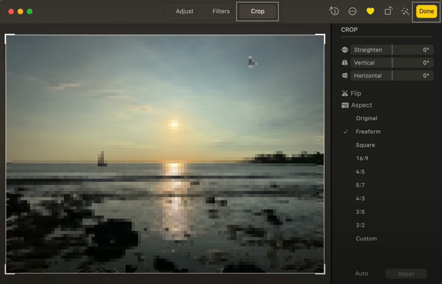Click the Flip label

[356, 93]
